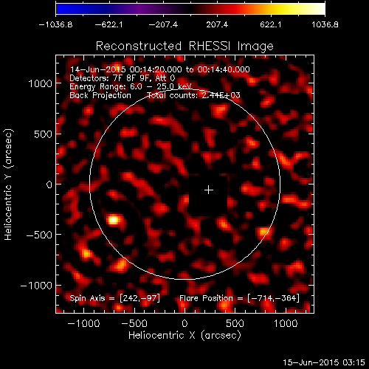Click the observation time range text line

(x=160, y=69)
